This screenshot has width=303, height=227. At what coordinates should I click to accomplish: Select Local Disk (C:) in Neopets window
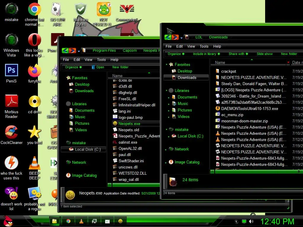click(x=83, y=149)
